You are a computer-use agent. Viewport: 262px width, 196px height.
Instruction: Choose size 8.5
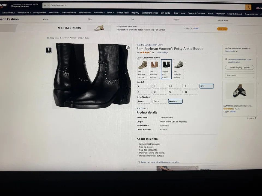point(207,86)
